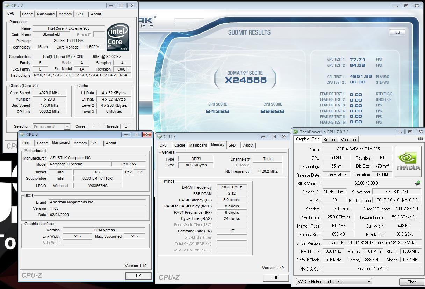Open Memory tab in top CPU-Z window

[x=65, y=14]
